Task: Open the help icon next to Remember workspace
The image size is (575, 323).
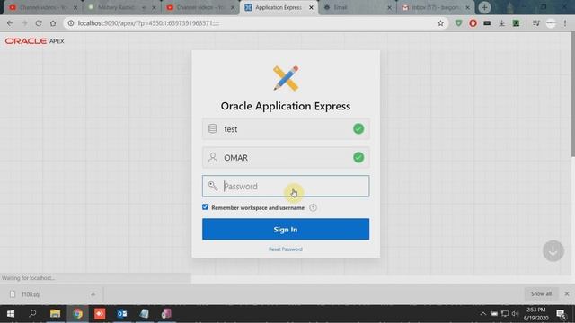Action: point(313,207)
